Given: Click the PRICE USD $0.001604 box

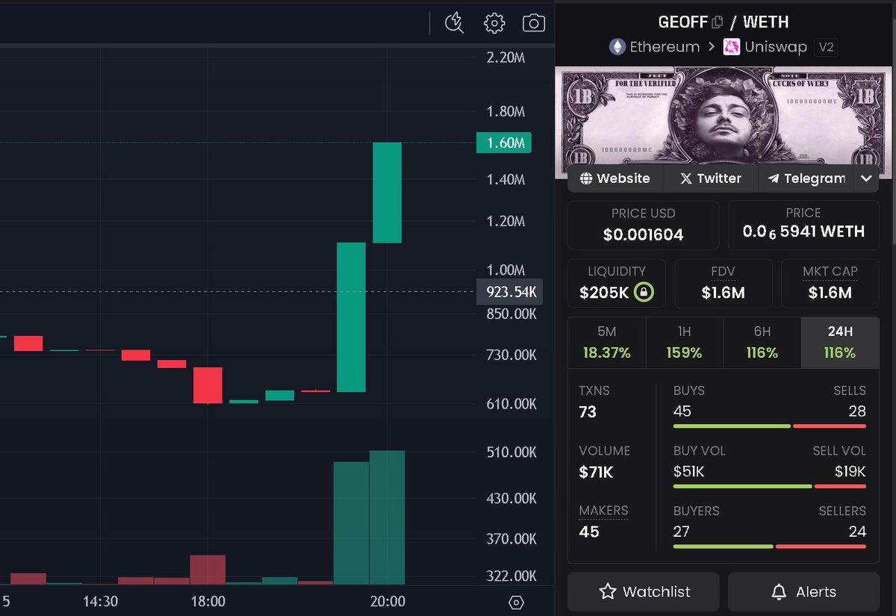Looking at the screenshot, I should pyautogui.click(x=644, y=225).
